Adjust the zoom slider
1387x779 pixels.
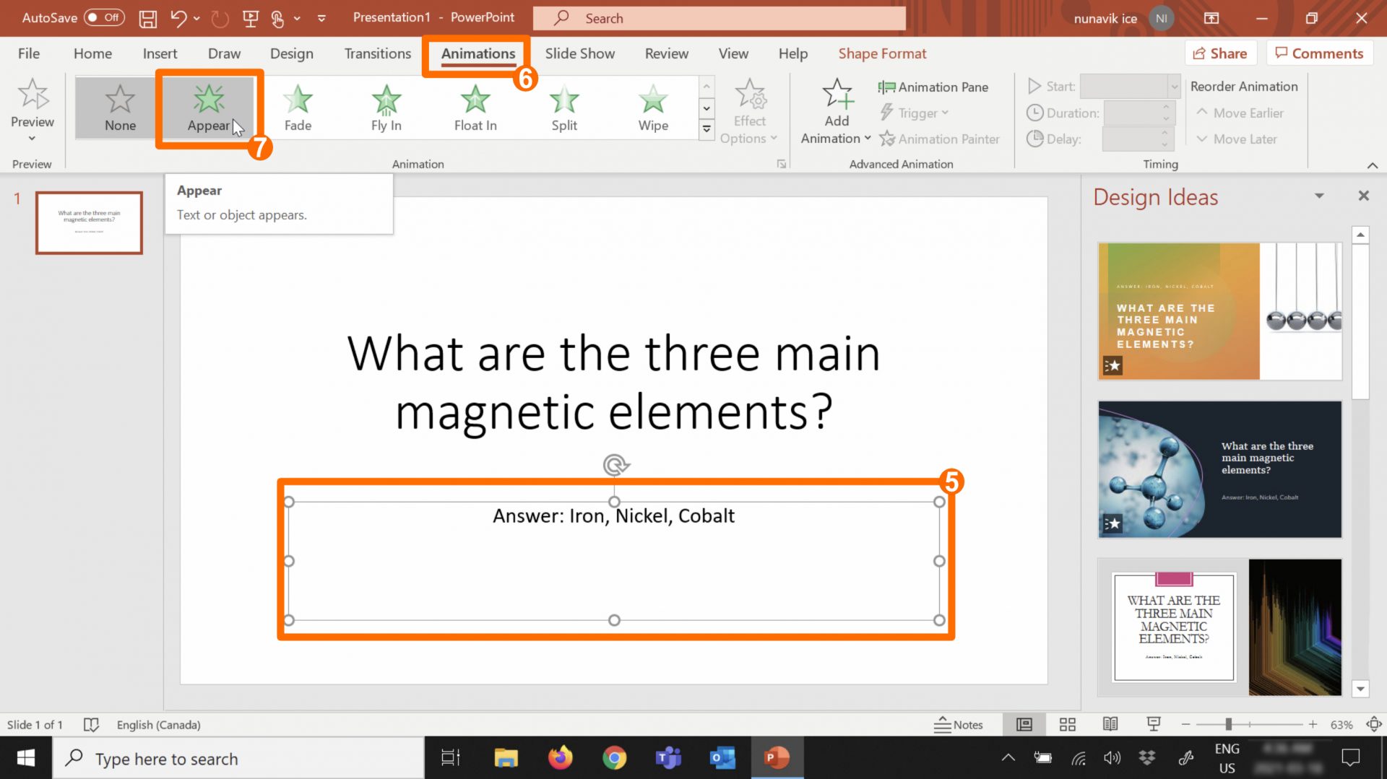(x=1230, y=724)
